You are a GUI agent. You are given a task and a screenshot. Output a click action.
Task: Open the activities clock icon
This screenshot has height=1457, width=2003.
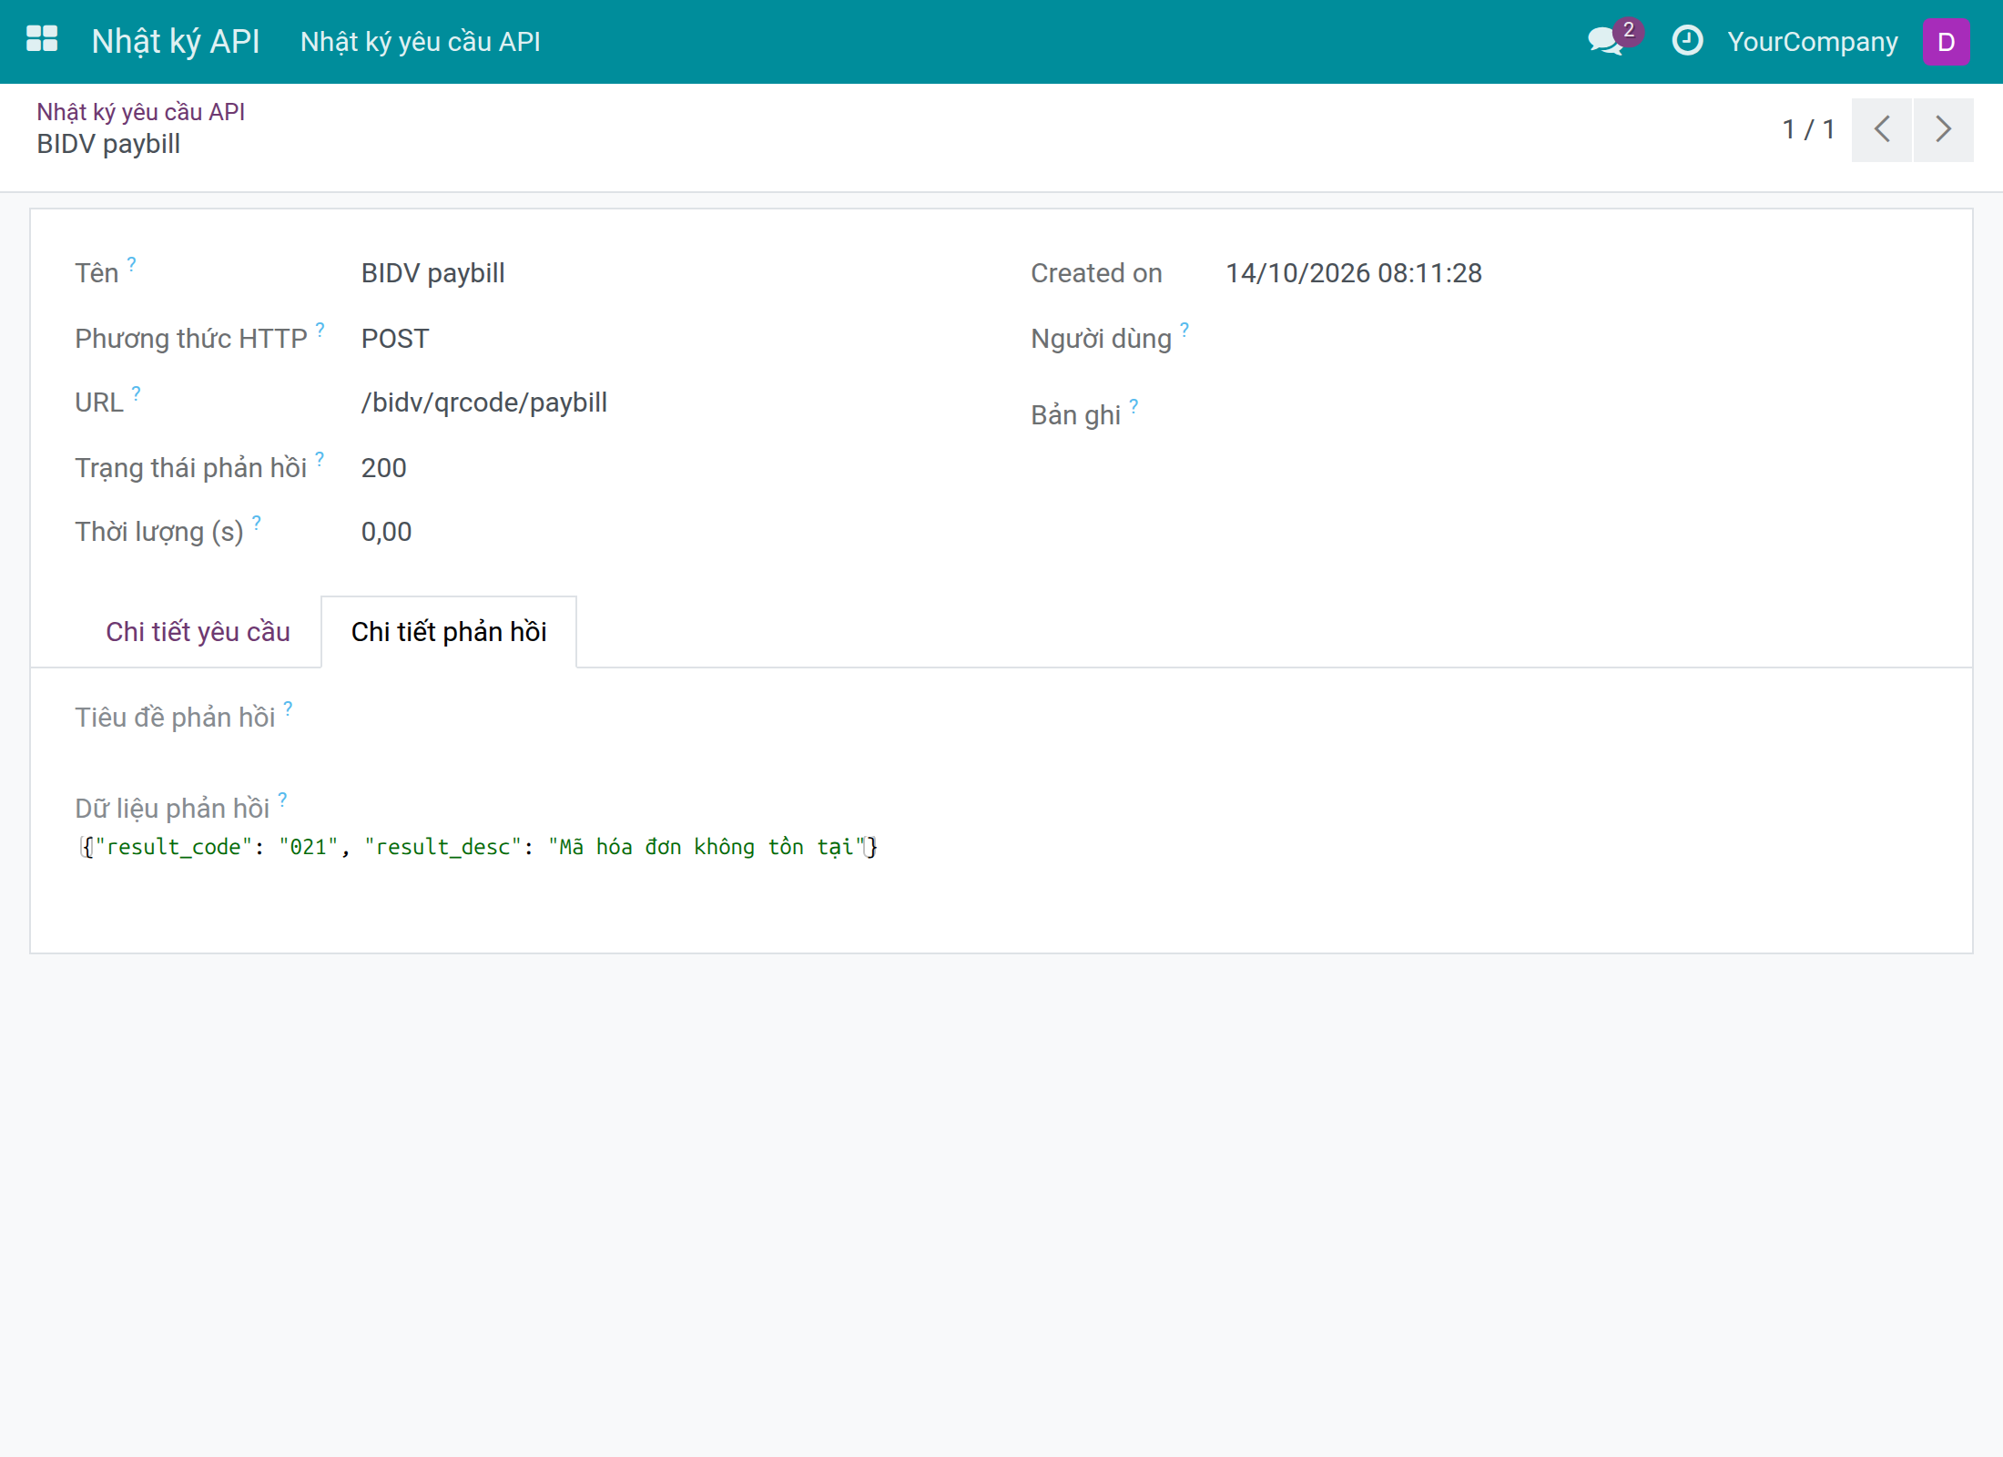coord(1687,40)
